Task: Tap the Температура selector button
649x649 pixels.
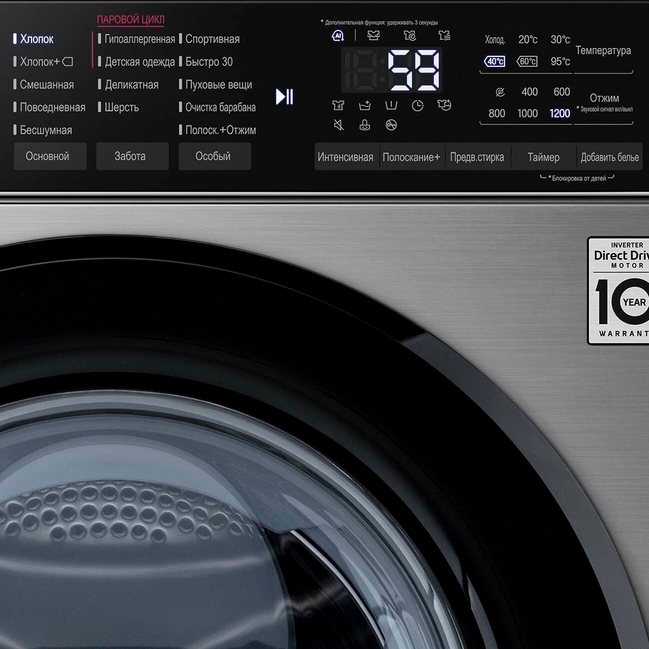Action: (603, 51)
